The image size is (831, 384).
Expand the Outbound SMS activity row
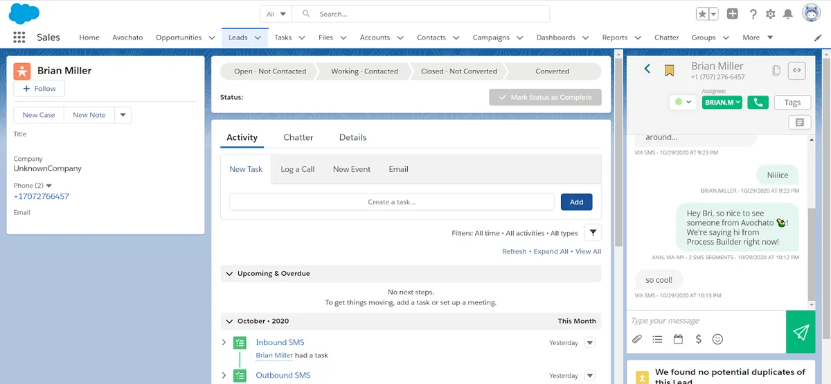[x=224, y=376]
